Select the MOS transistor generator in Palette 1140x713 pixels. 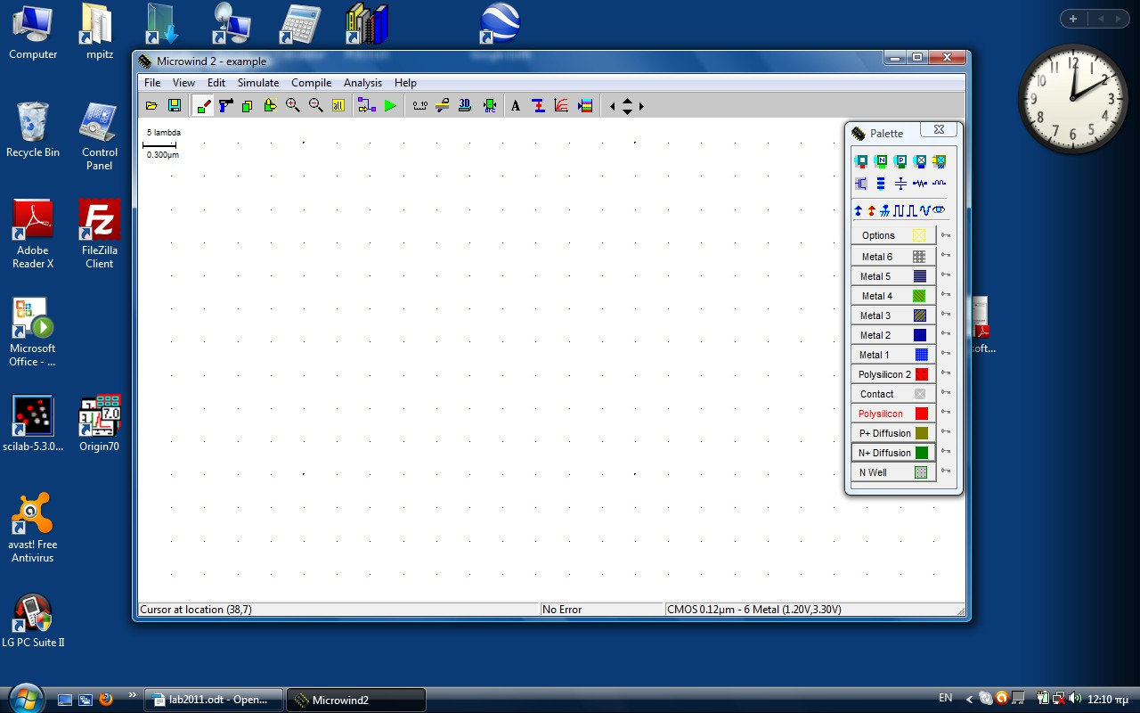coord(861,184)
